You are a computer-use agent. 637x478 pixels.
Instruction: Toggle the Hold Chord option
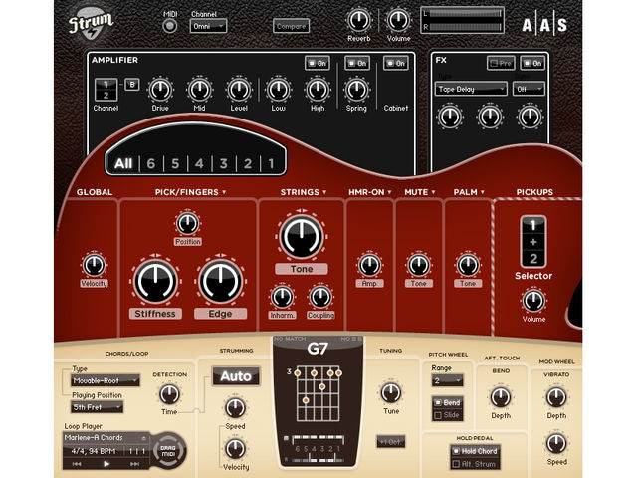pyautogui.click(x=476, y=451)
